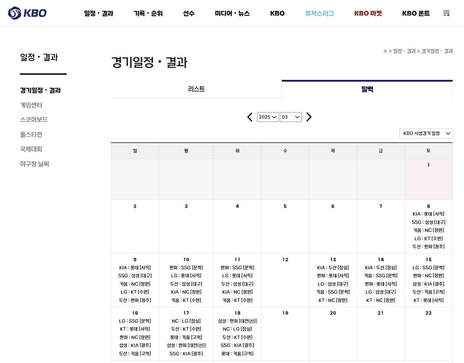Click March 11 KIA : NC [창원] game

(x=237, y=292)
